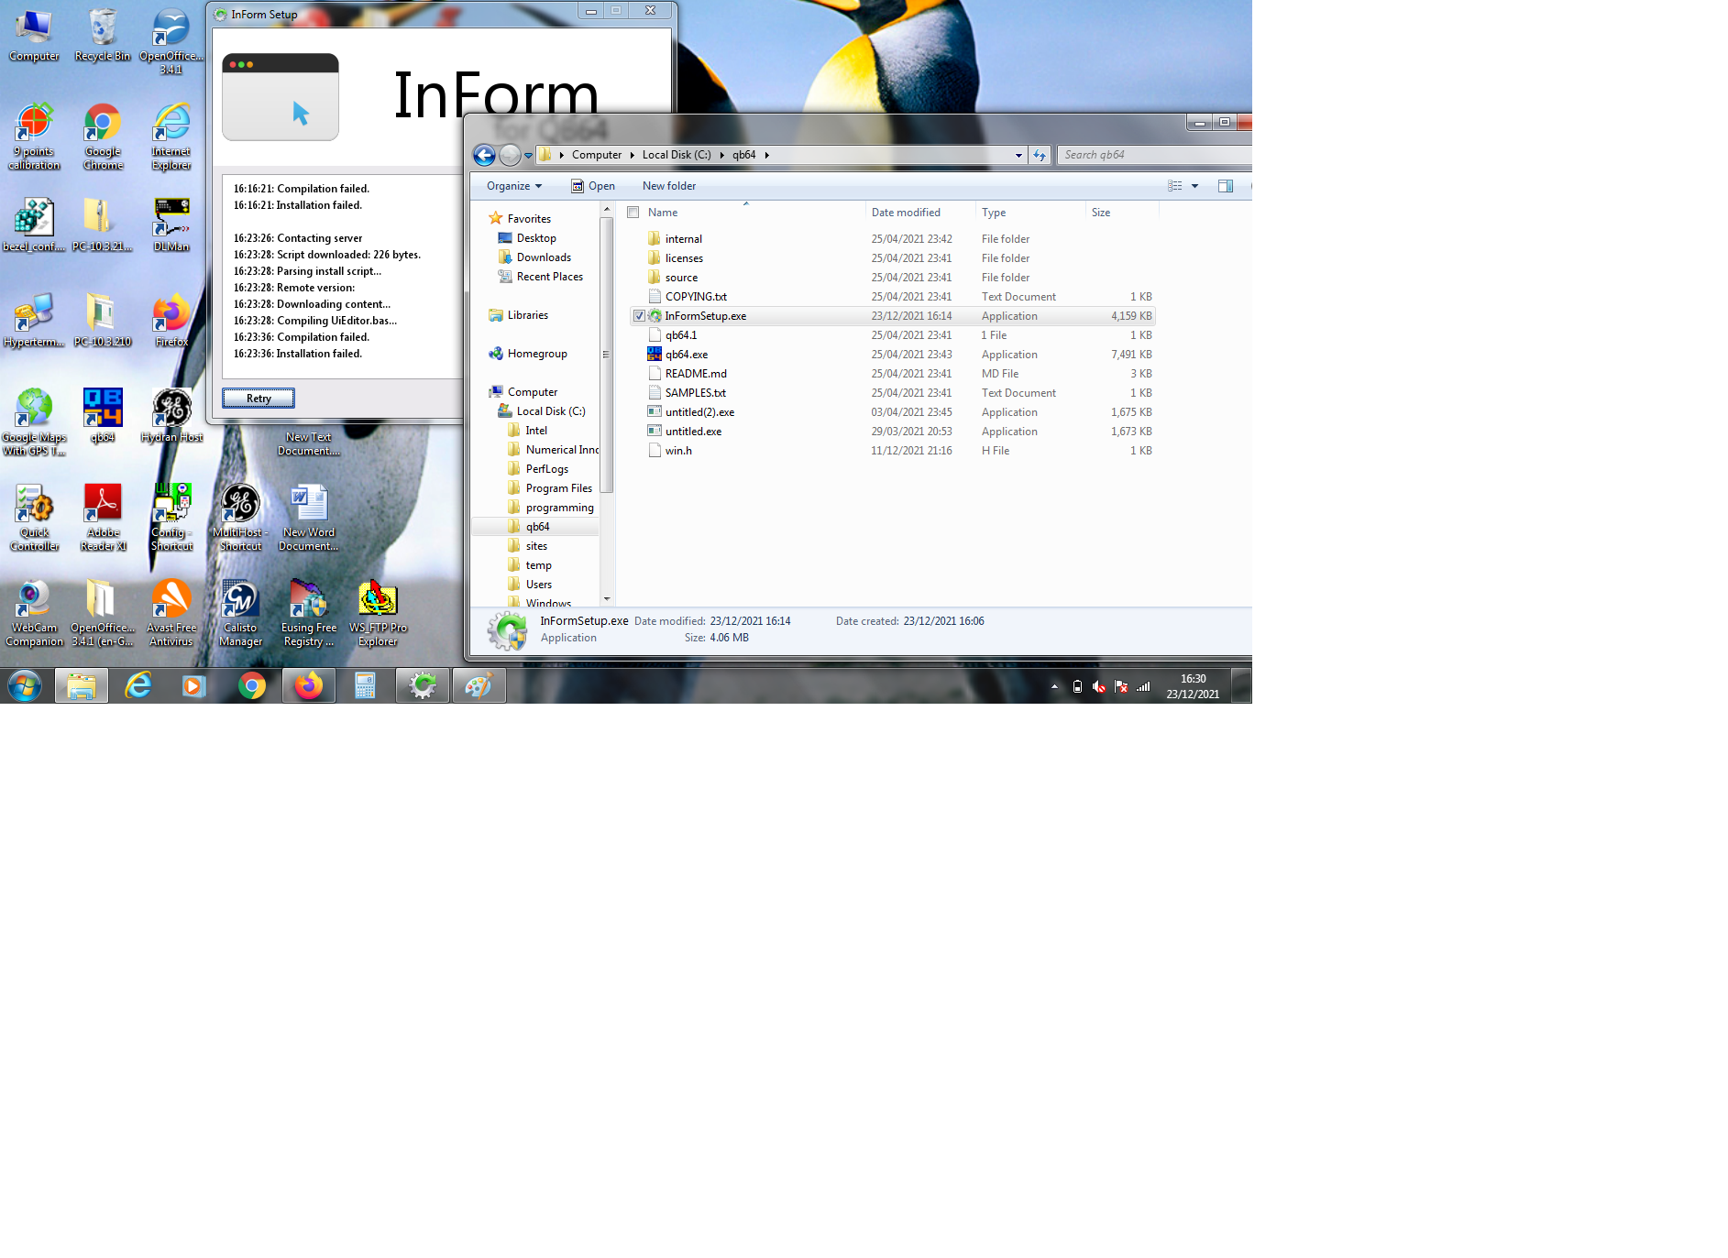The width and height of the screenshot is (1728, 1258).
Task: Select the 9 points calibration desktop icon
Action: click(34, 137)
